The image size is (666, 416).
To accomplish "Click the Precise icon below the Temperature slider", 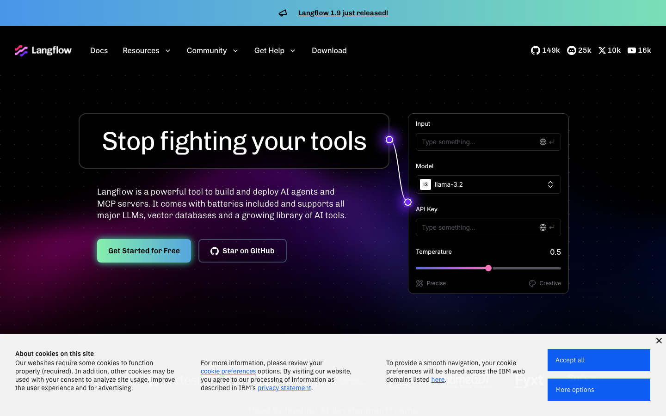I will pyautogui.click(x=419, y=283).
